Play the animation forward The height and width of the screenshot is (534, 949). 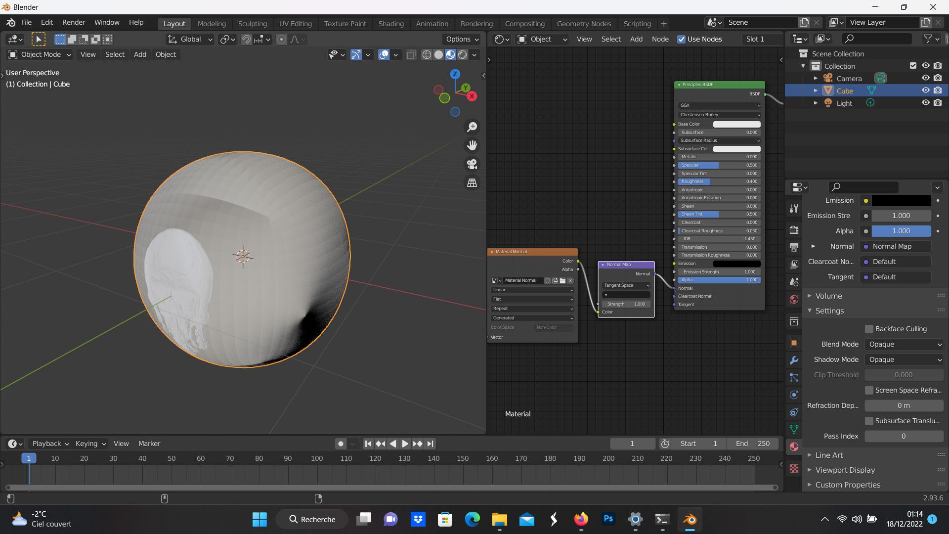pyautogui.click(x=405, y=444)
